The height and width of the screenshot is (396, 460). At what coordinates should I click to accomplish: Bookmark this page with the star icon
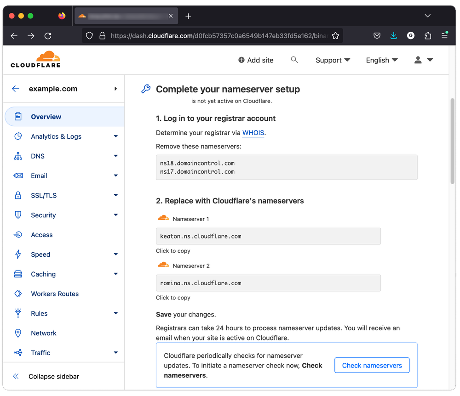[335, 35]
